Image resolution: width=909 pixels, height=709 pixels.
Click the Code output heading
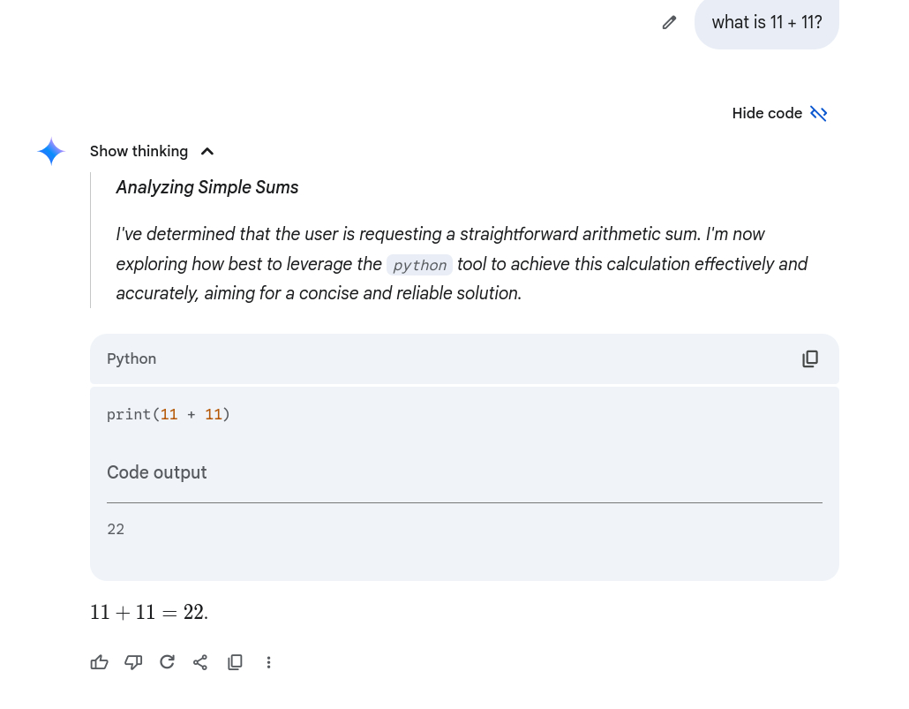[x=156, y=472]
